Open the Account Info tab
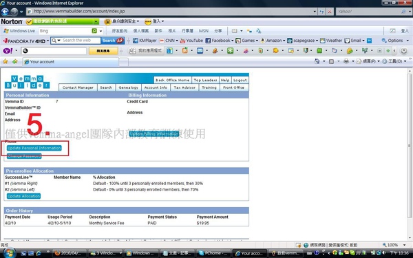Screen dimensions: 413x258 coord(156,87)
